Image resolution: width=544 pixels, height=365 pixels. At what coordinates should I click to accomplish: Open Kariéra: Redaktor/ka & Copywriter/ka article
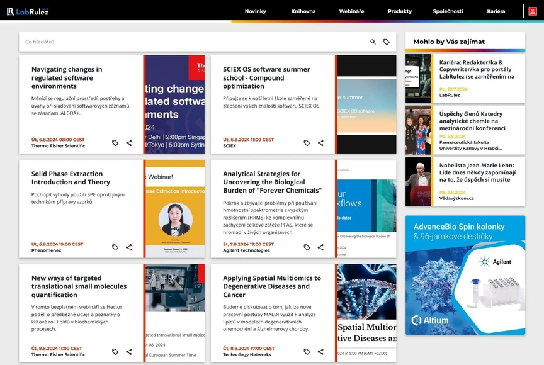point(477,69)
